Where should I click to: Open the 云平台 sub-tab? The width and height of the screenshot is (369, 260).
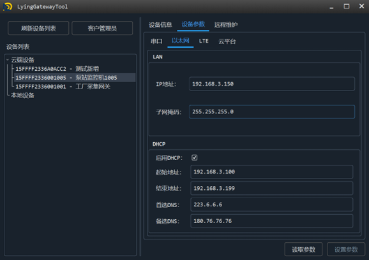[x=227, y=41]
